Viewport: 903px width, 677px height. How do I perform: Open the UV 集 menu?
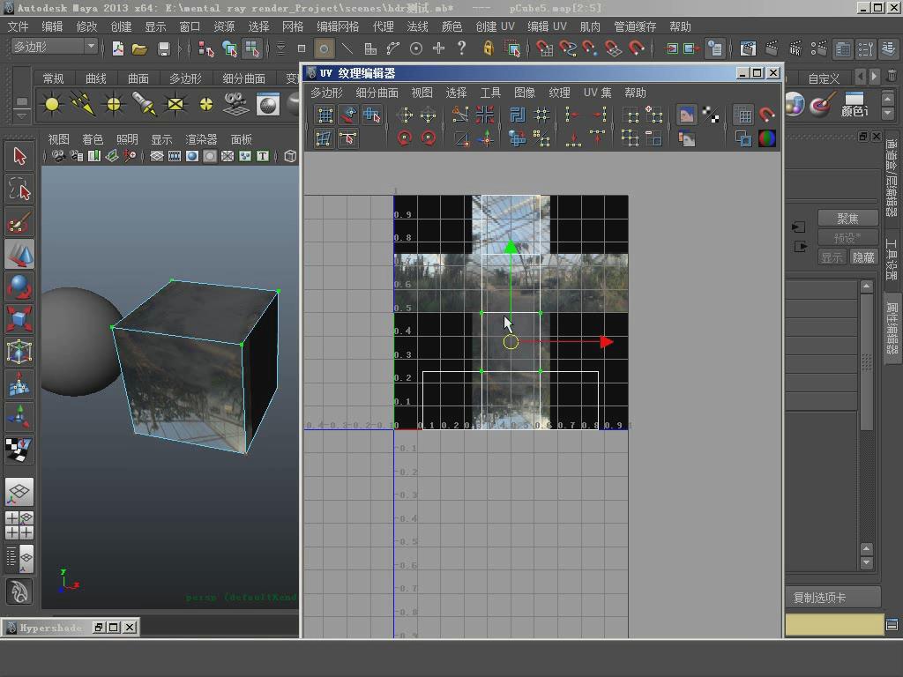pos(598,93)
